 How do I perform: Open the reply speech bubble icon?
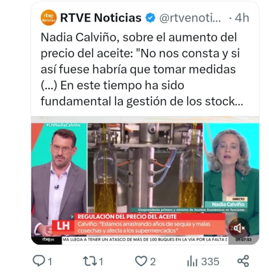[x=38, y=261]
